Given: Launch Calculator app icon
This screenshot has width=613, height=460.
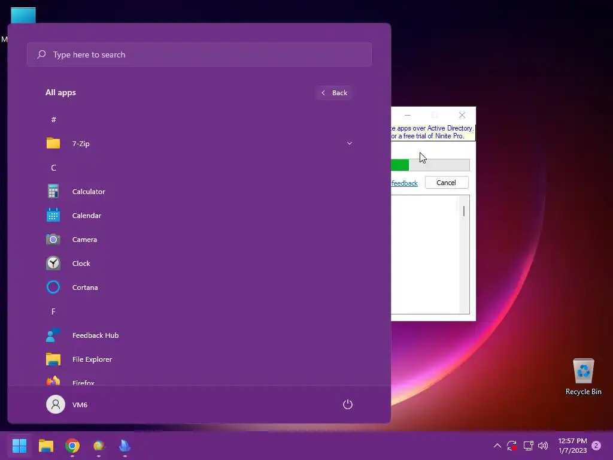Looking at the screenshot, I should tap(53, 191).
